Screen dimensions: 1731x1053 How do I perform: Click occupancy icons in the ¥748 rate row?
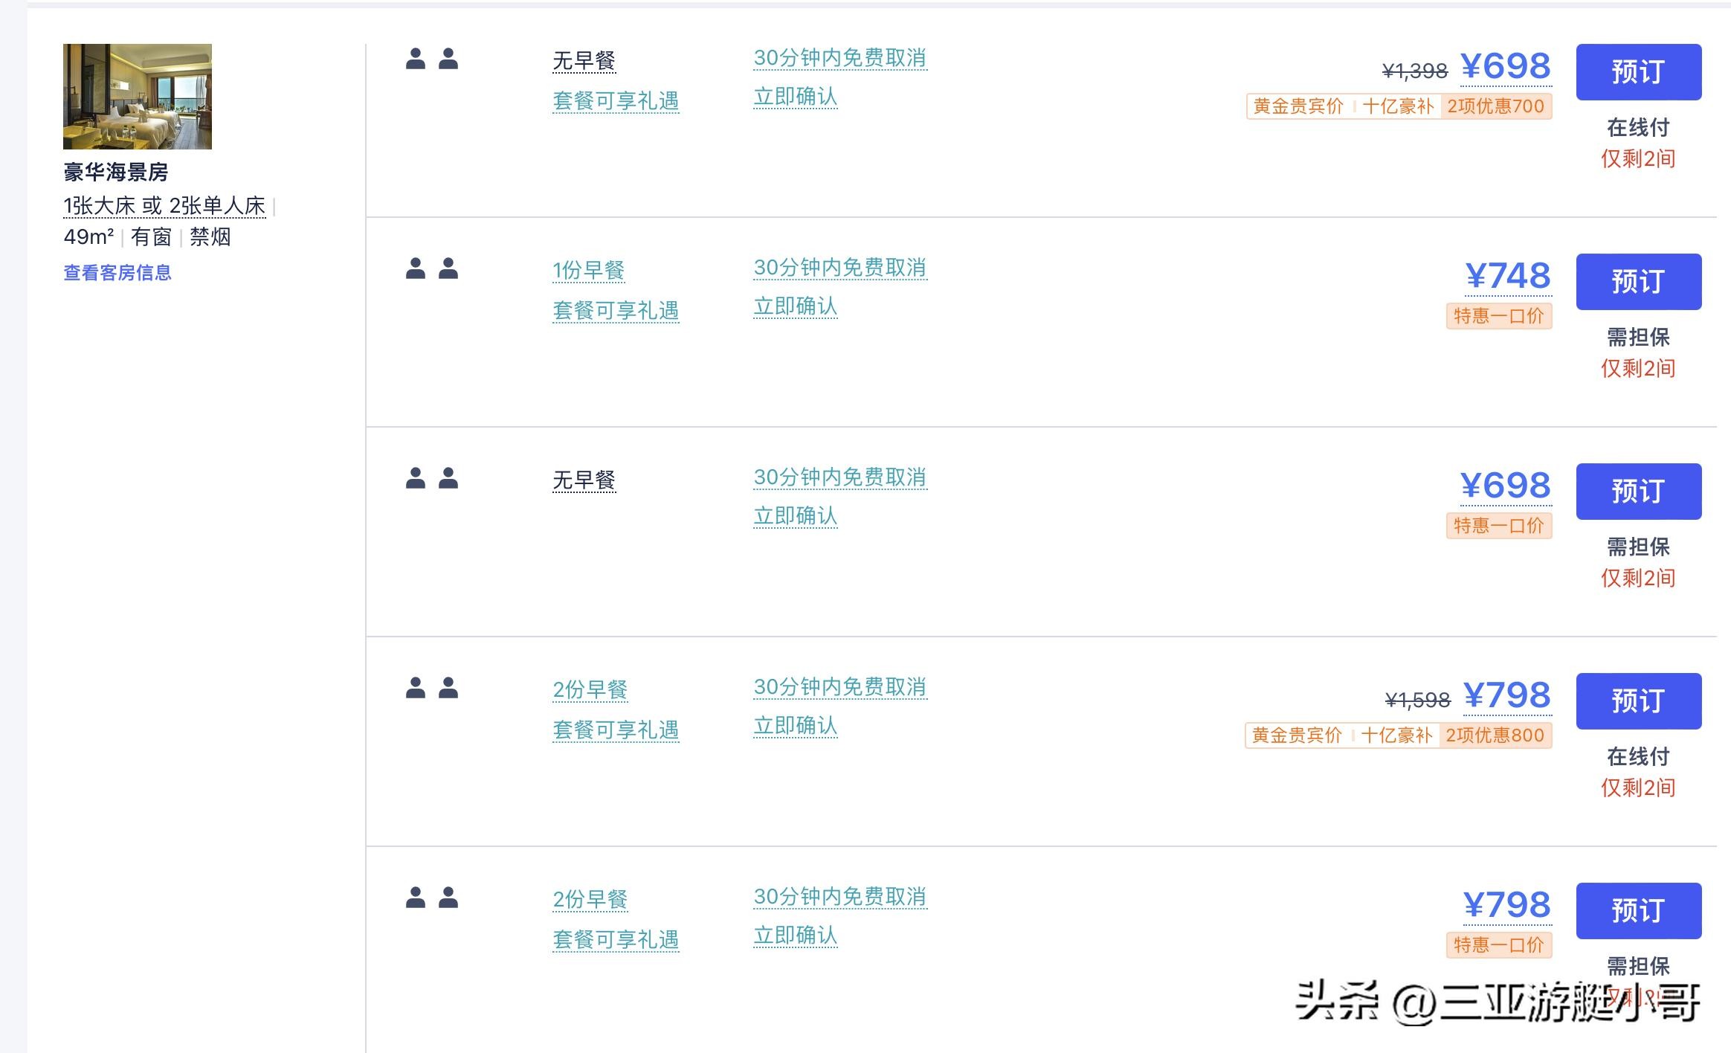click(x=432, y=268)
